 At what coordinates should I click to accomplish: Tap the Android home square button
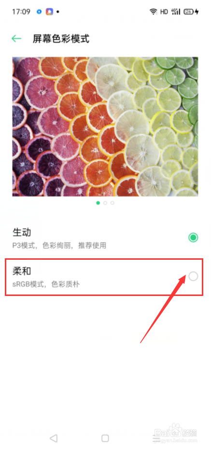[x=105, y=438]
